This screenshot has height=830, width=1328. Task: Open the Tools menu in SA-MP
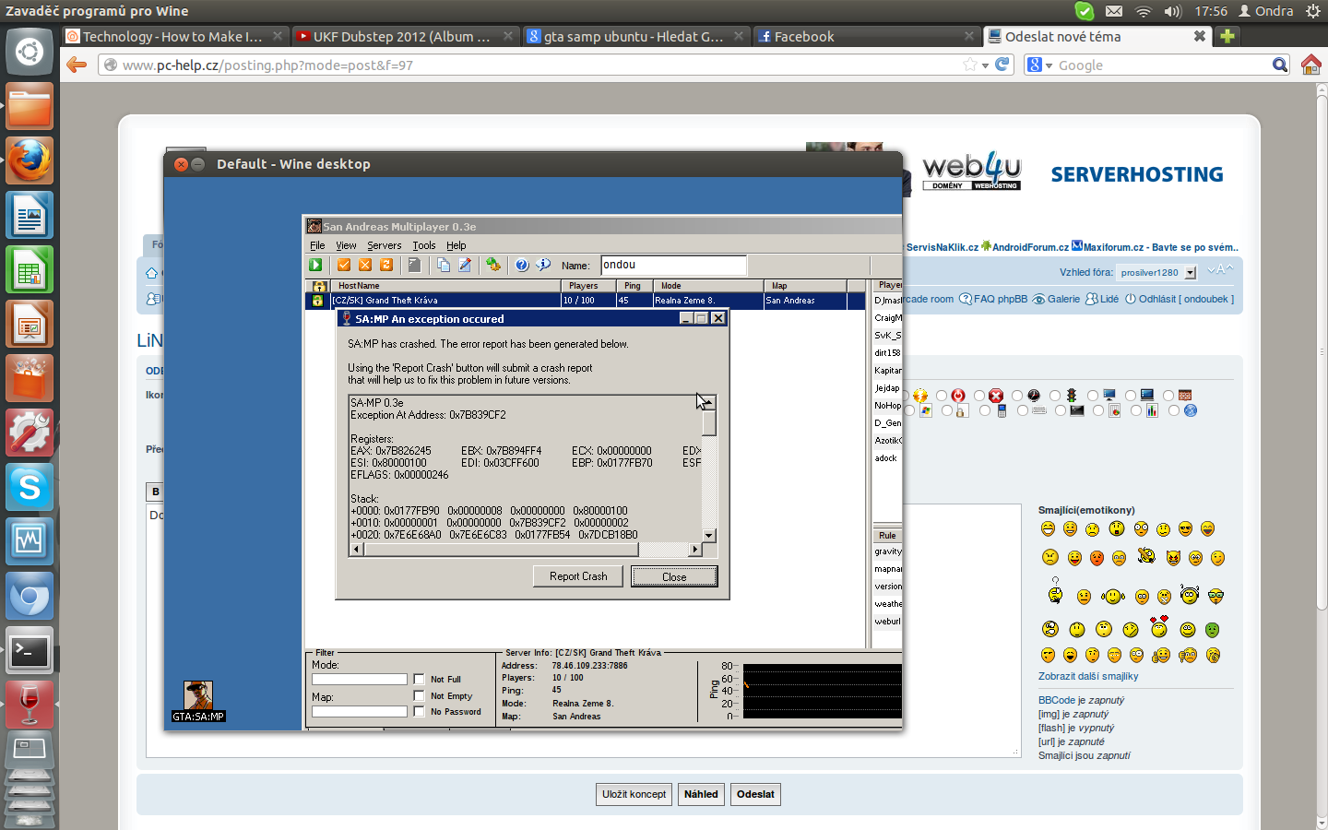[424, 245]
